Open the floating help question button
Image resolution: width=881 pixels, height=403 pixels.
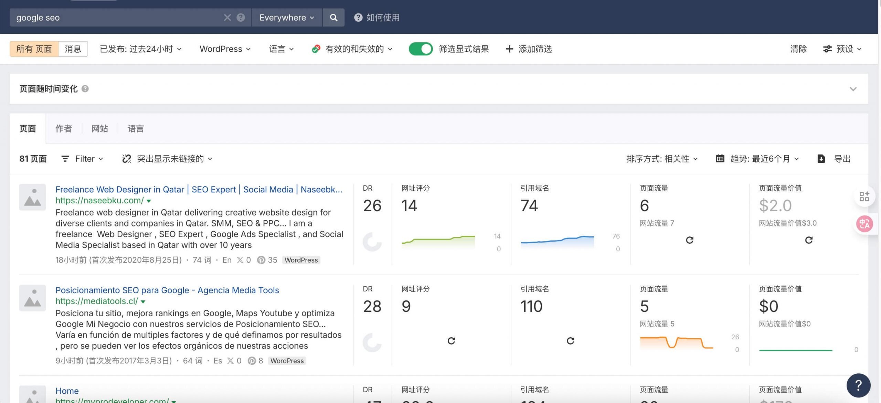click(858, 385)
